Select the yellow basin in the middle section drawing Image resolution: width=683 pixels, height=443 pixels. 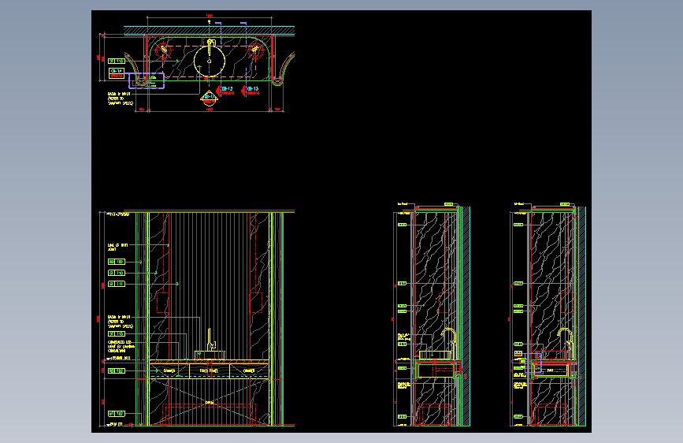click(434, 355)
